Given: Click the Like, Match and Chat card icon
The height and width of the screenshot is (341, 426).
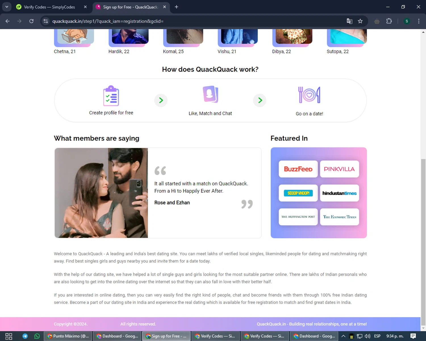Looking at the screenshot, I should coord(210,94).
